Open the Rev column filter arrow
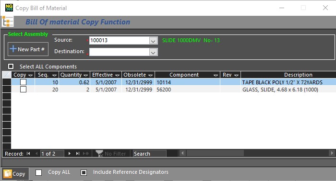The height and width of the screenshot is (181, 336). pos(236,75)
